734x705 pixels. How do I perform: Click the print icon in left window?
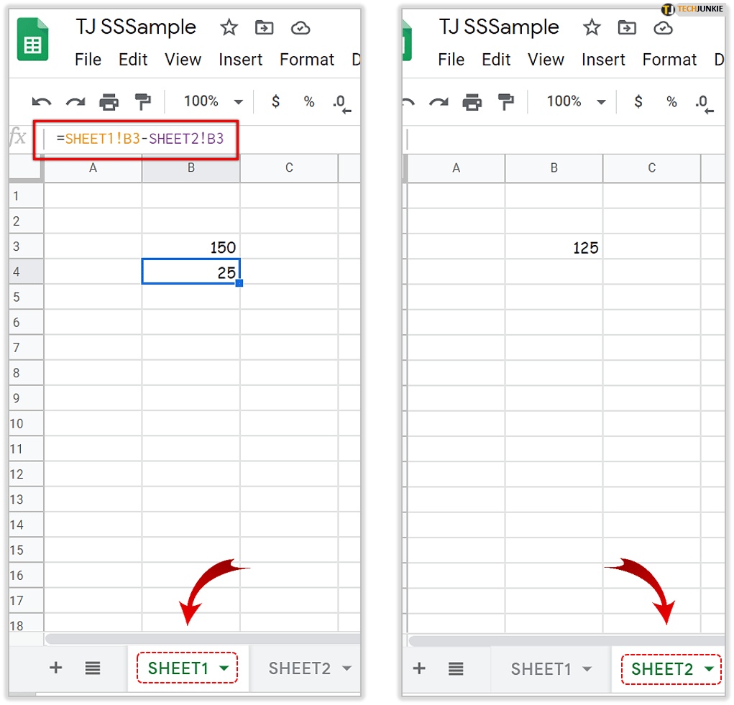click(109, 102)
